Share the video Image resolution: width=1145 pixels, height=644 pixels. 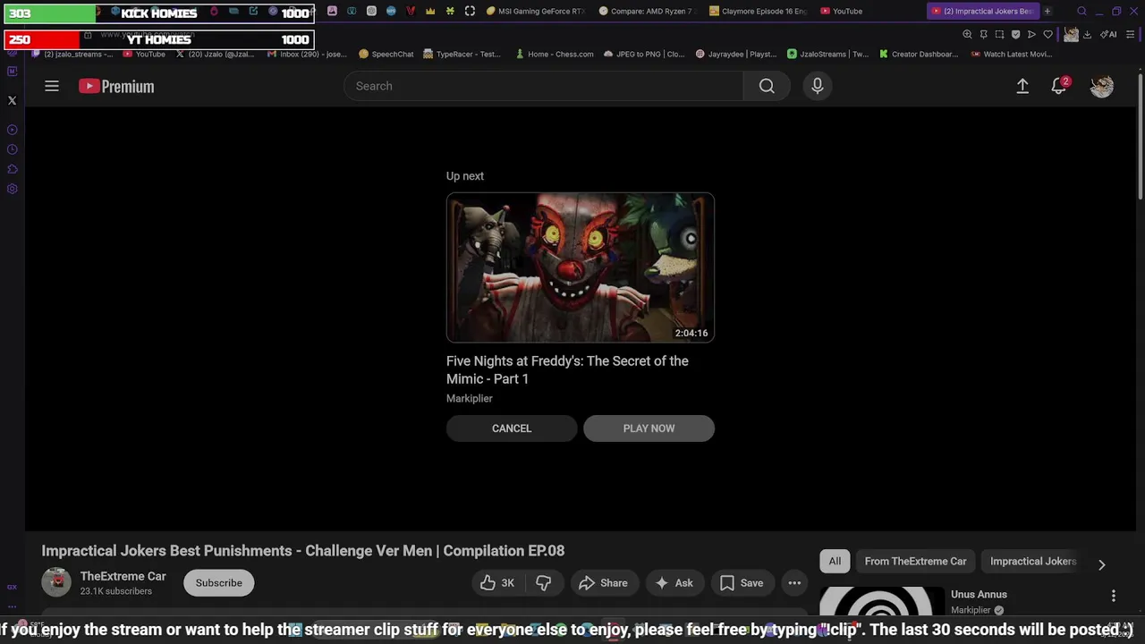point(604,582)
